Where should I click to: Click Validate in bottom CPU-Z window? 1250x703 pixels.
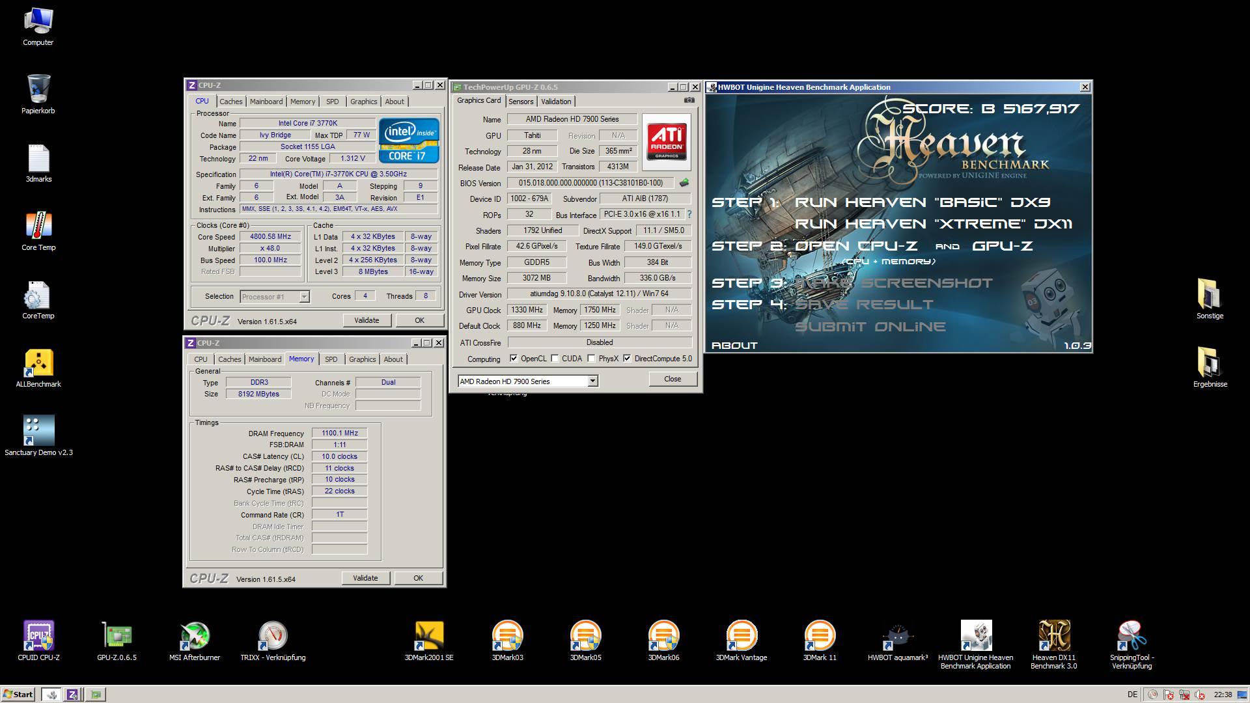coord(365,578)
